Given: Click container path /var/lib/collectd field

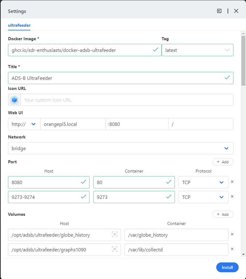Looking at the screenshot, I should tap(176, 250).
